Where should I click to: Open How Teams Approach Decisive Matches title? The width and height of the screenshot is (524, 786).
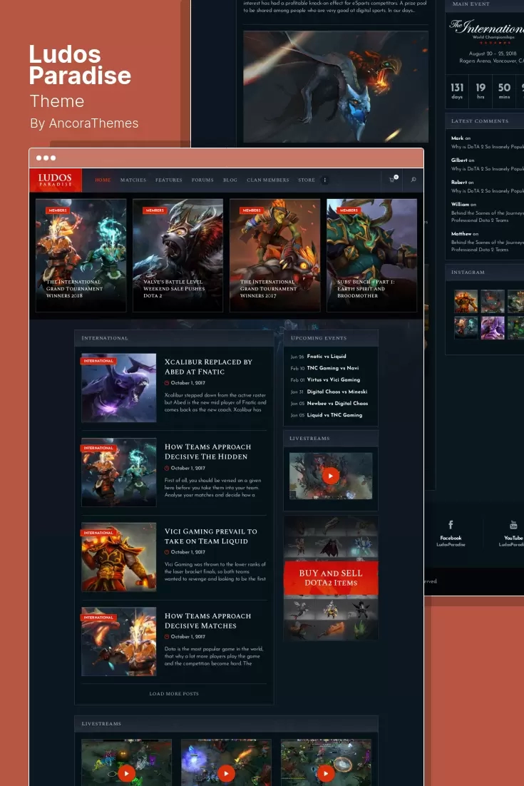pyautogui.click(x=207, y=621)
